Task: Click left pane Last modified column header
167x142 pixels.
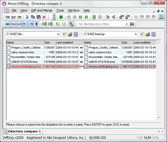Action: tap(67, 43)
